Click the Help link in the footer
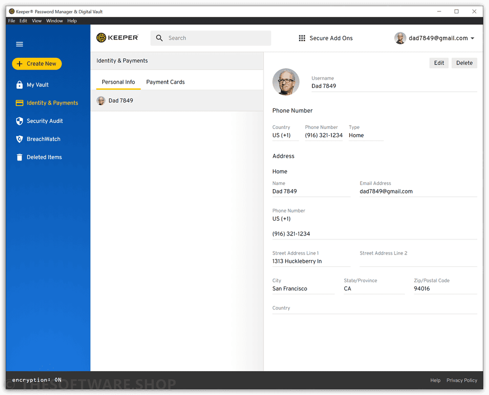The image size is (489, 395). pos(435,380)
